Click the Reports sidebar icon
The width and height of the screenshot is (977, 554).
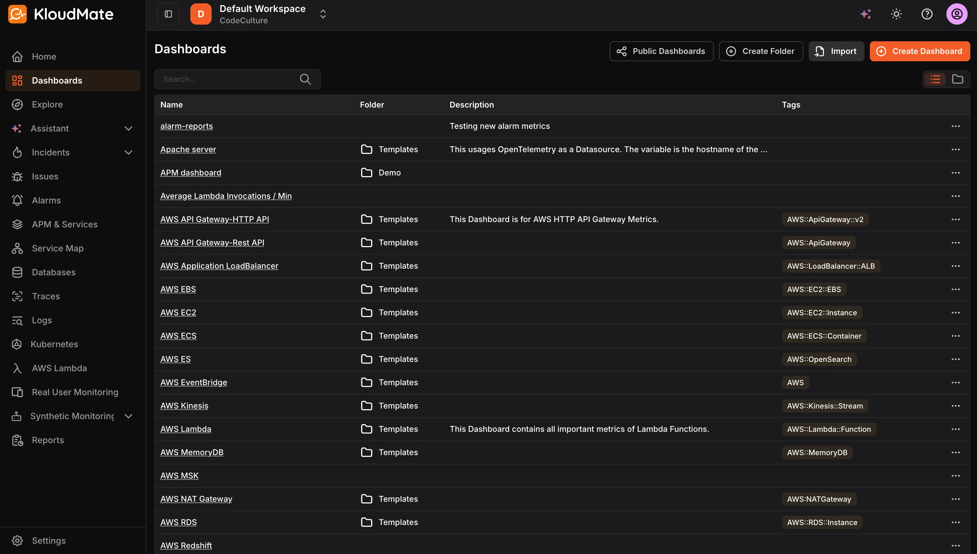17,440
